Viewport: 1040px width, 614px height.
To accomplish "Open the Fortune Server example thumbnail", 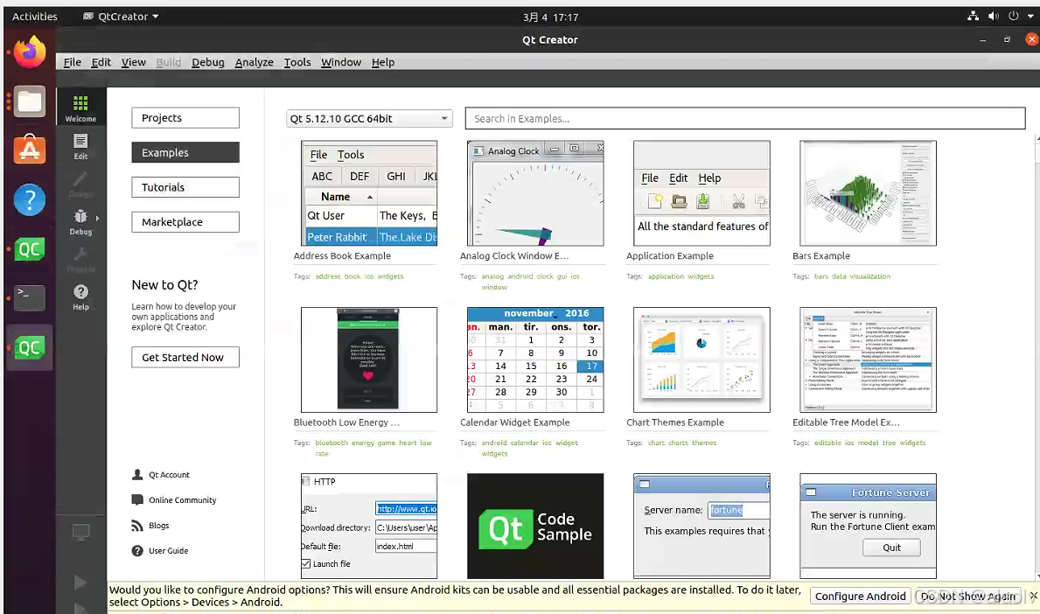I will tap(869, 526).
